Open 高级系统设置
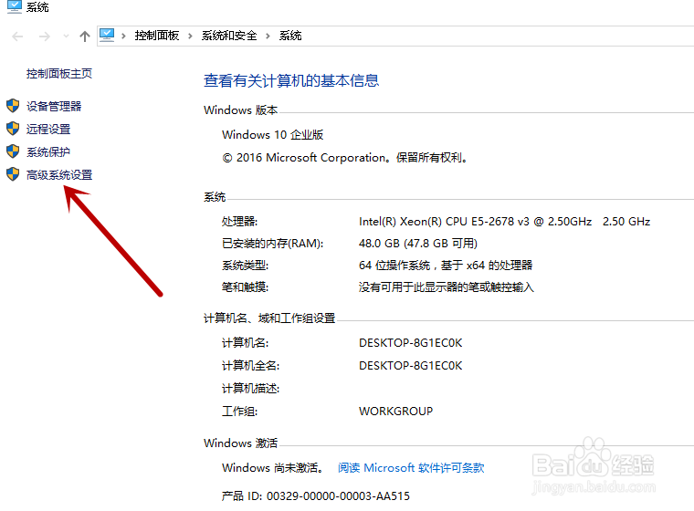This screenshot has width=694, height=511. [58, 175]
